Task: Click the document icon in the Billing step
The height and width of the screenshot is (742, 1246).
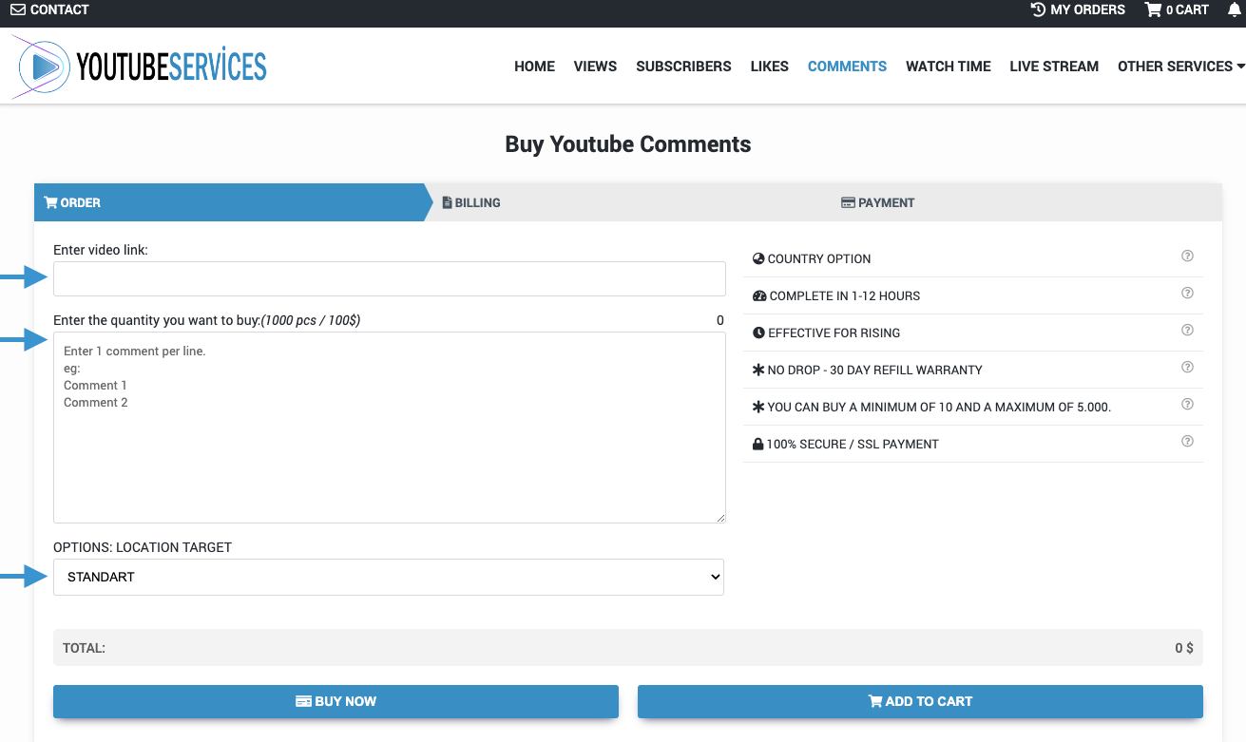Action: pos(447,202)
